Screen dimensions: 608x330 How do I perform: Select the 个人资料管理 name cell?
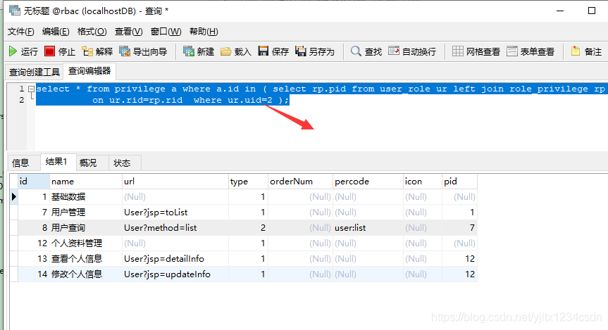point(86,243)
